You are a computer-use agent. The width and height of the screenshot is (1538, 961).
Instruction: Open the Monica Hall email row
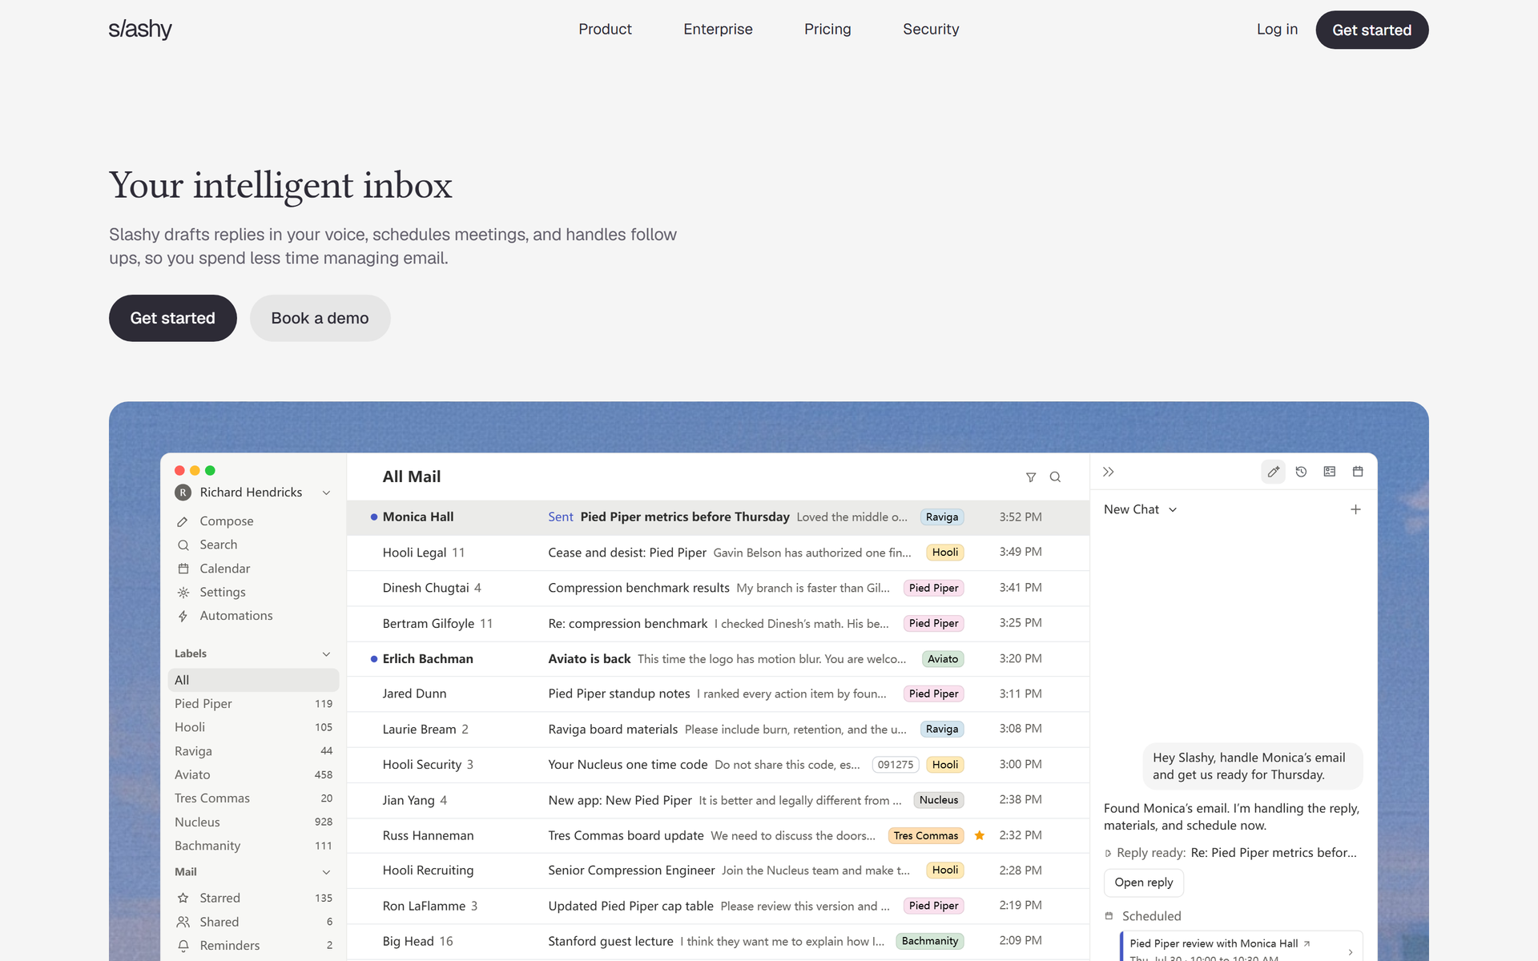[718, 517]
